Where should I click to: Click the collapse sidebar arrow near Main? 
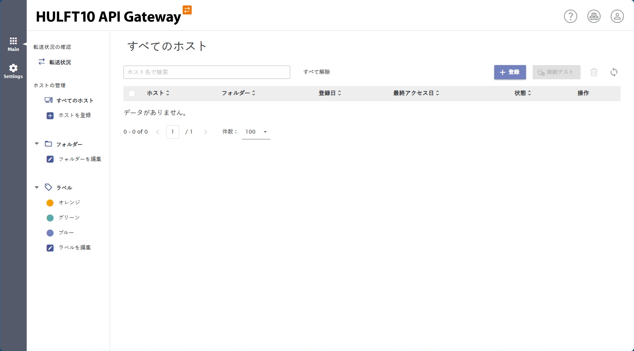tap(25, 44)
